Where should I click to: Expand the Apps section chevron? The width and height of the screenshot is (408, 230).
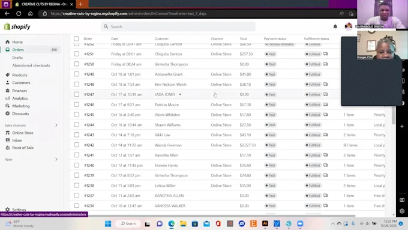click(x=56, y=159)
